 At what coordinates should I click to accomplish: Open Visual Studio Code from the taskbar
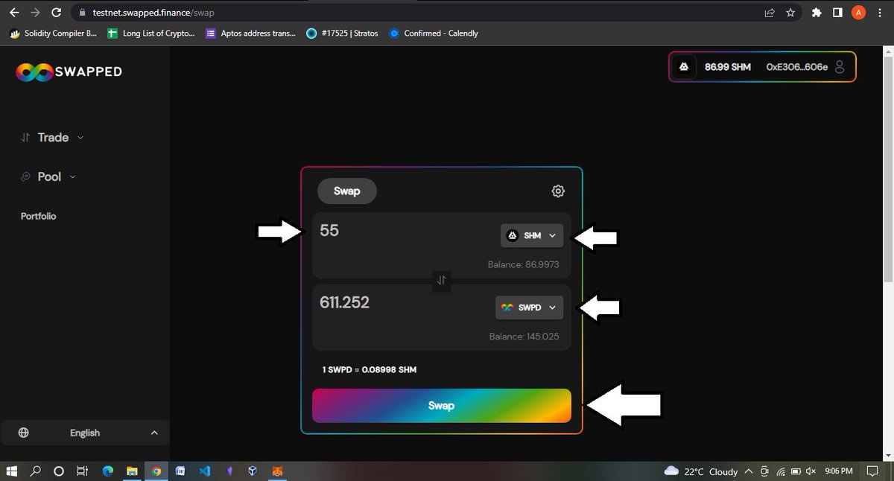click(x=204, y=471)
